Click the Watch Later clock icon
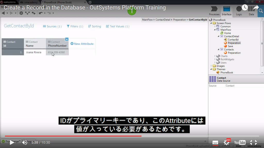This screenshot has height=148, width=264. (x=245, y=7)
